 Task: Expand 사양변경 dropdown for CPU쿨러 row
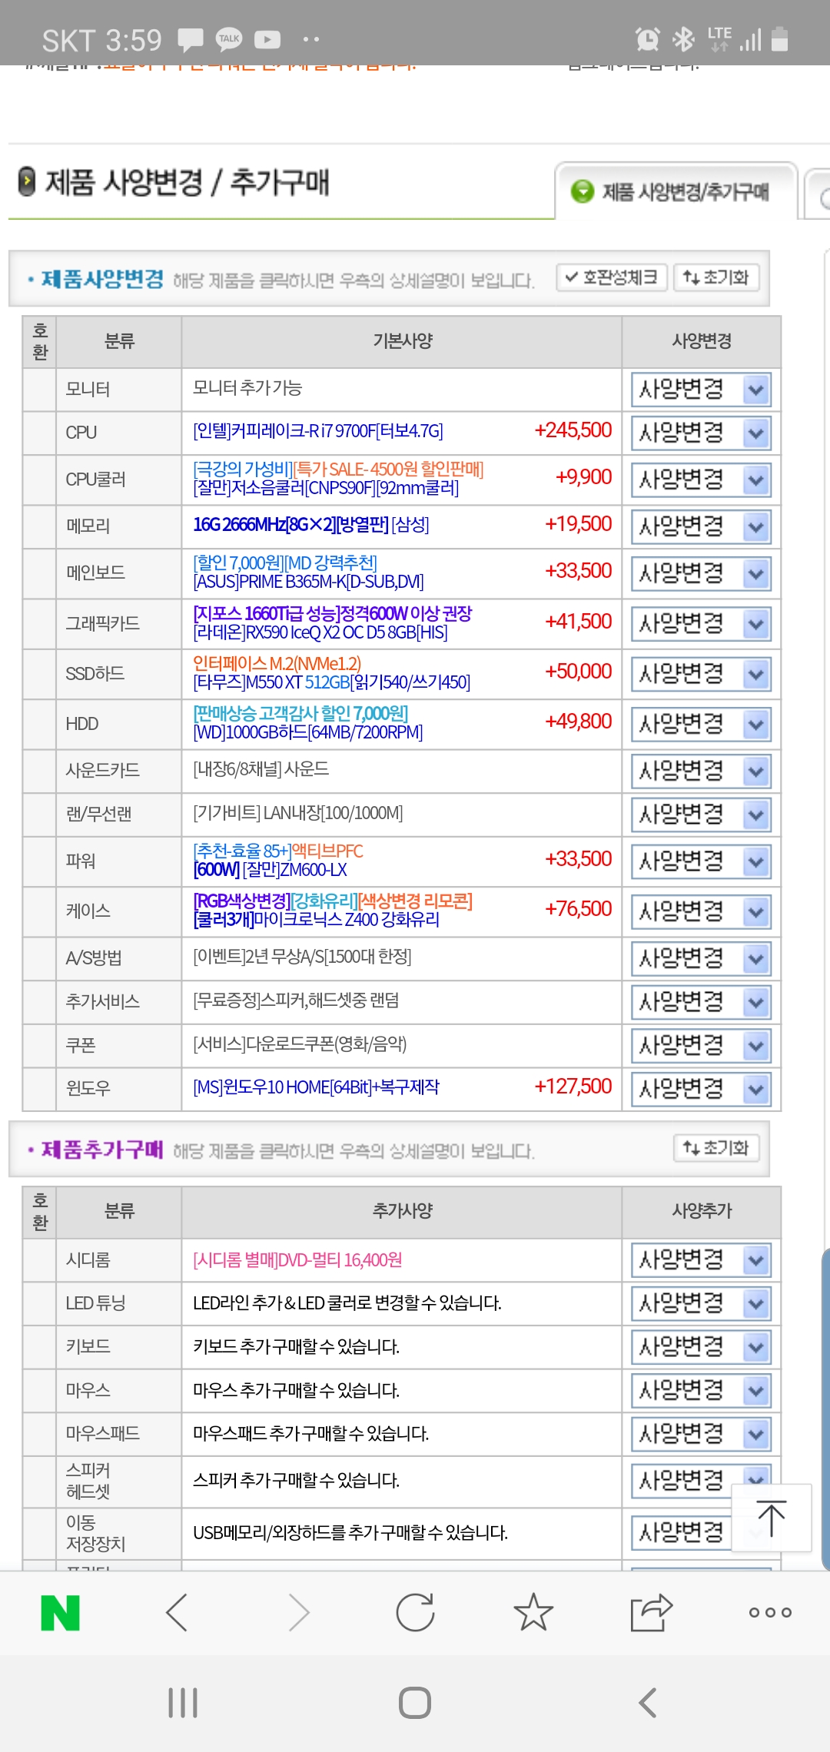pos(701,480)
